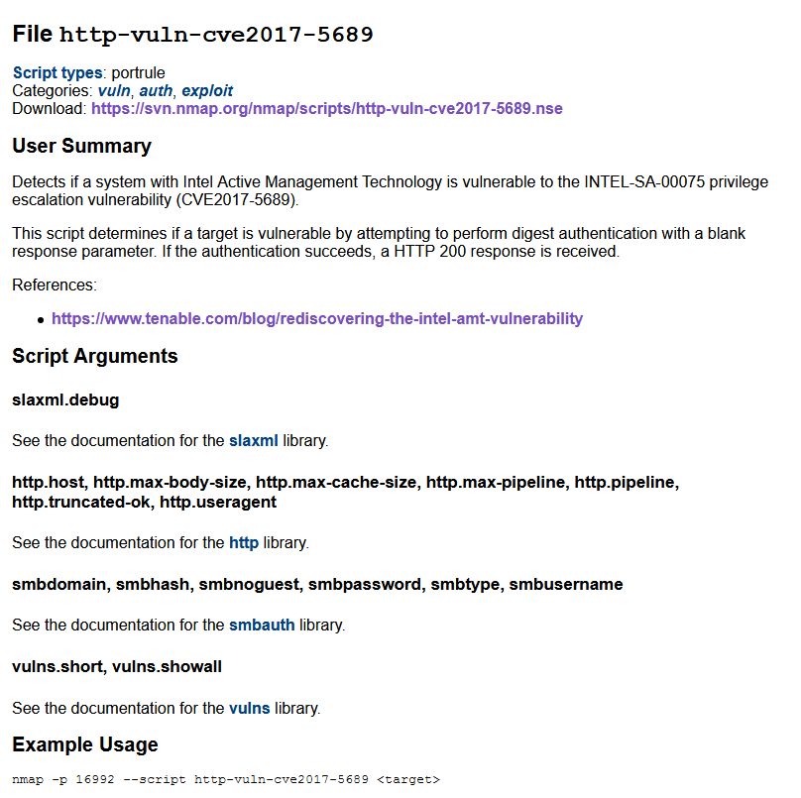Open the vulns library documentation link
This screenshot has width=801, height=798.
click(249, 708)
